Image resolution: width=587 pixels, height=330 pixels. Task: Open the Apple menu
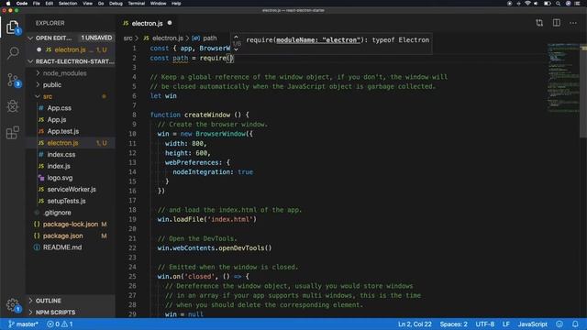tap(8, 4)
